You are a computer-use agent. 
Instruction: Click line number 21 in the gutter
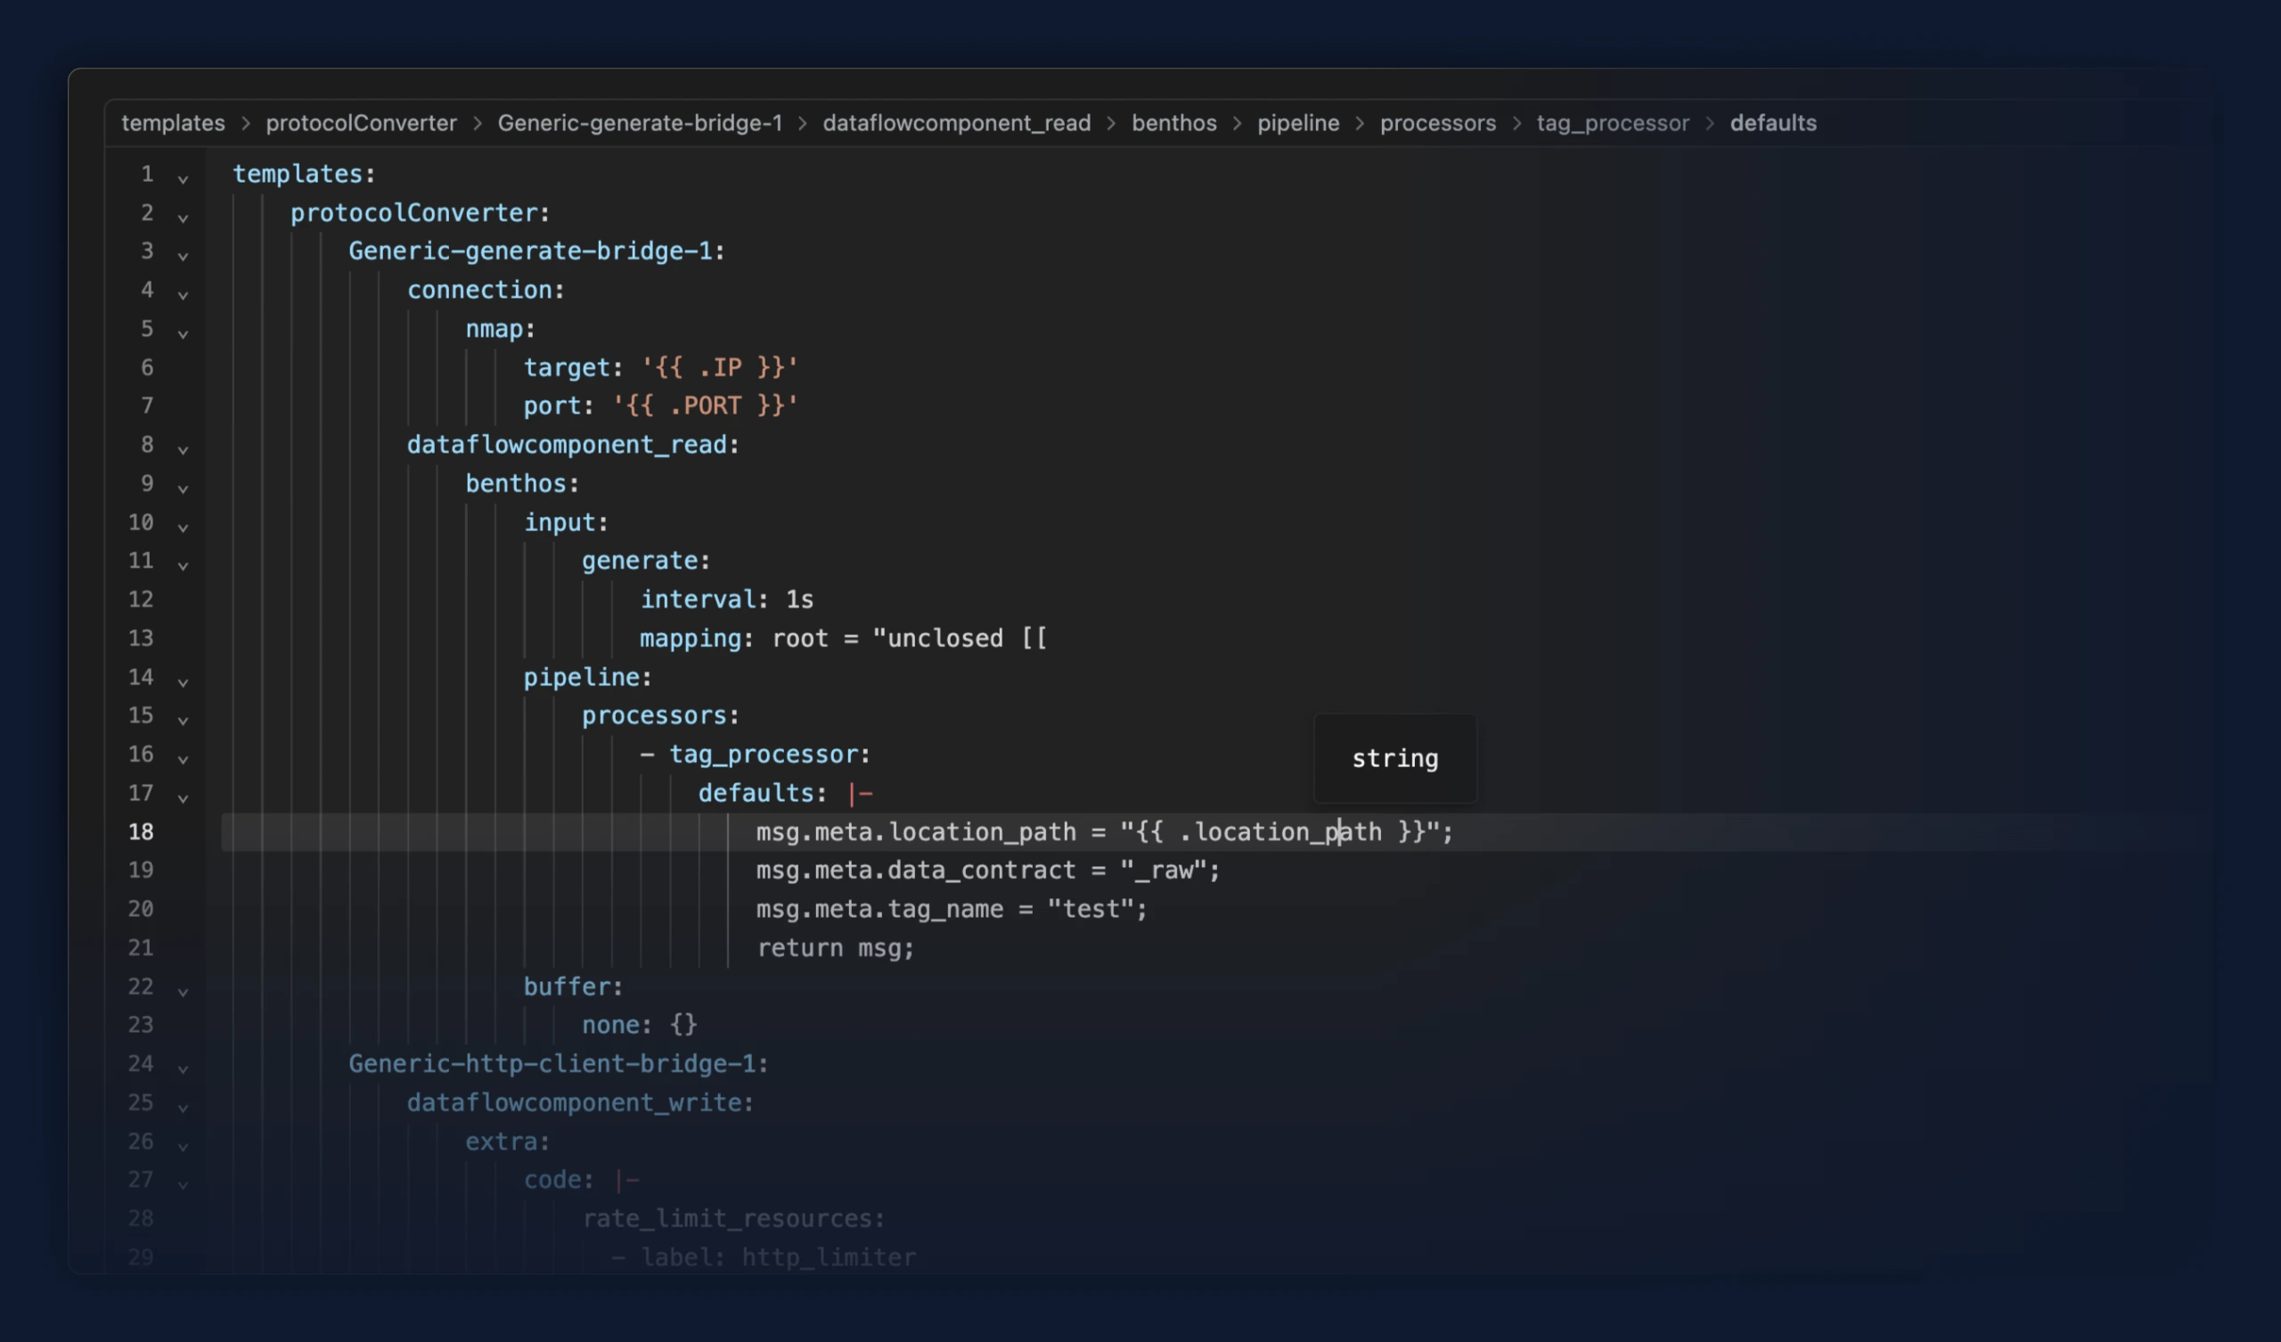tap(140, 948)
